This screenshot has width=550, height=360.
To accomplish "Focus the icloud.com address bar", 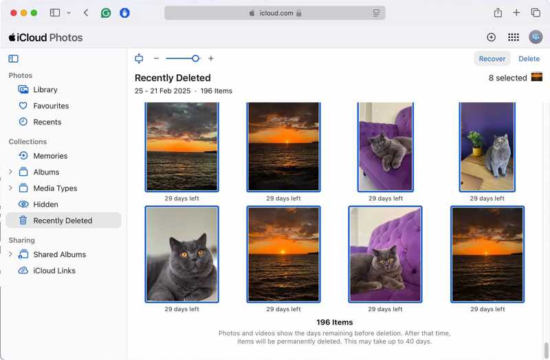I will 274,13.
